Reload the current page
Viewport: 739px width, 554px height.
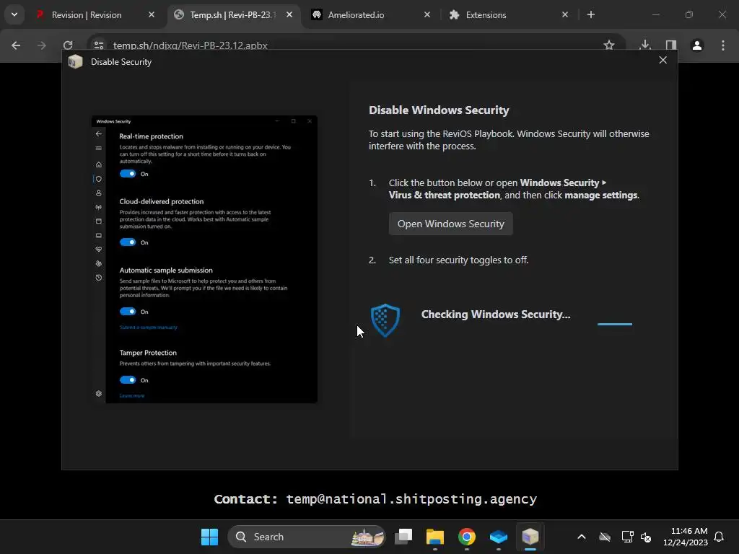click(x=68, y=45)
